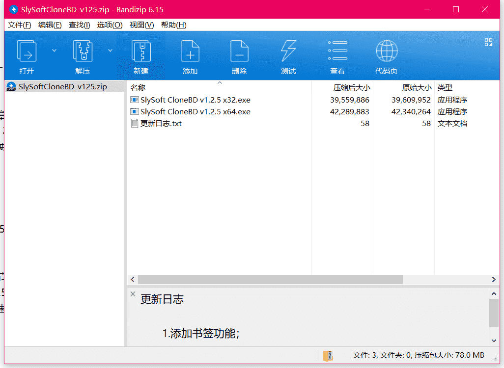Expand the dropdown arrow next to 打开

[55, 51]
